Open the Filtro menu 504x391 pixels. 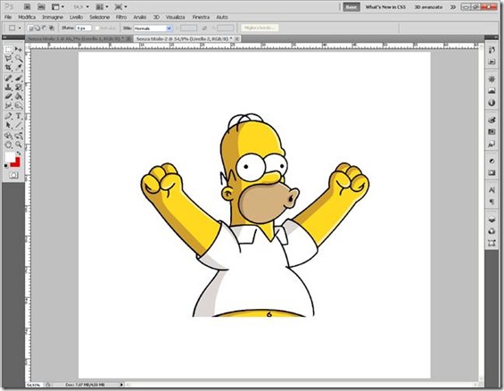click(121, 17)
